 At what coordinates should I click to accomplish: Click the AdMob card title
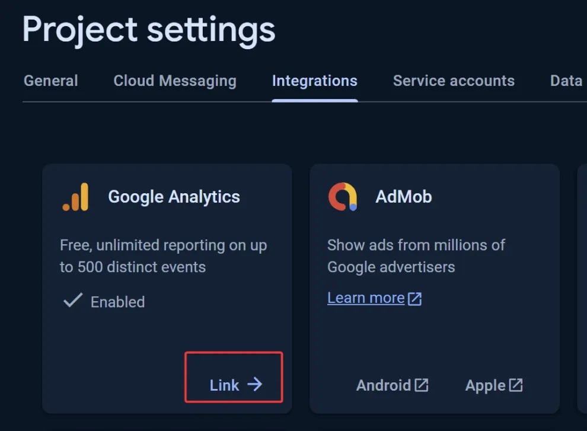point(404,197)
